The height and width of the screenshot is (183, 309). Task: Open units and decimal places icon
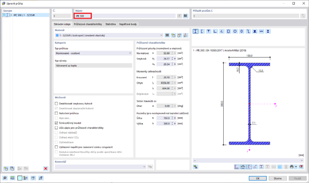tap(13, 178)
